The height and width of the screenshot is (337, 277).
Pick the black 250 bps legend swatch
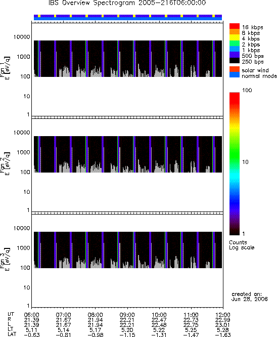click(234, 60)
